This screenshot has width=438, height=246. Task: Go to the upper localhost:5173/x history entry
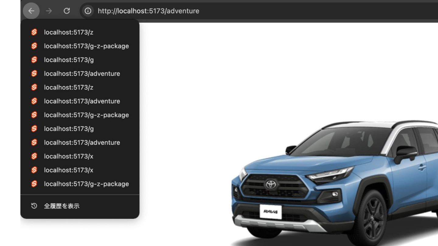click(x=80, y=156)
